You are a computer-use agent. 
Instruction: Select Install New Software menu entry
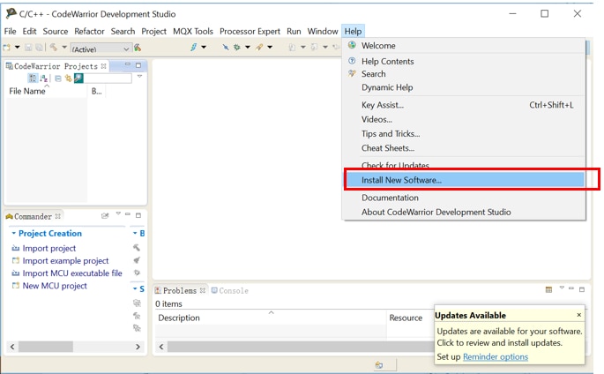click(401, 180)
